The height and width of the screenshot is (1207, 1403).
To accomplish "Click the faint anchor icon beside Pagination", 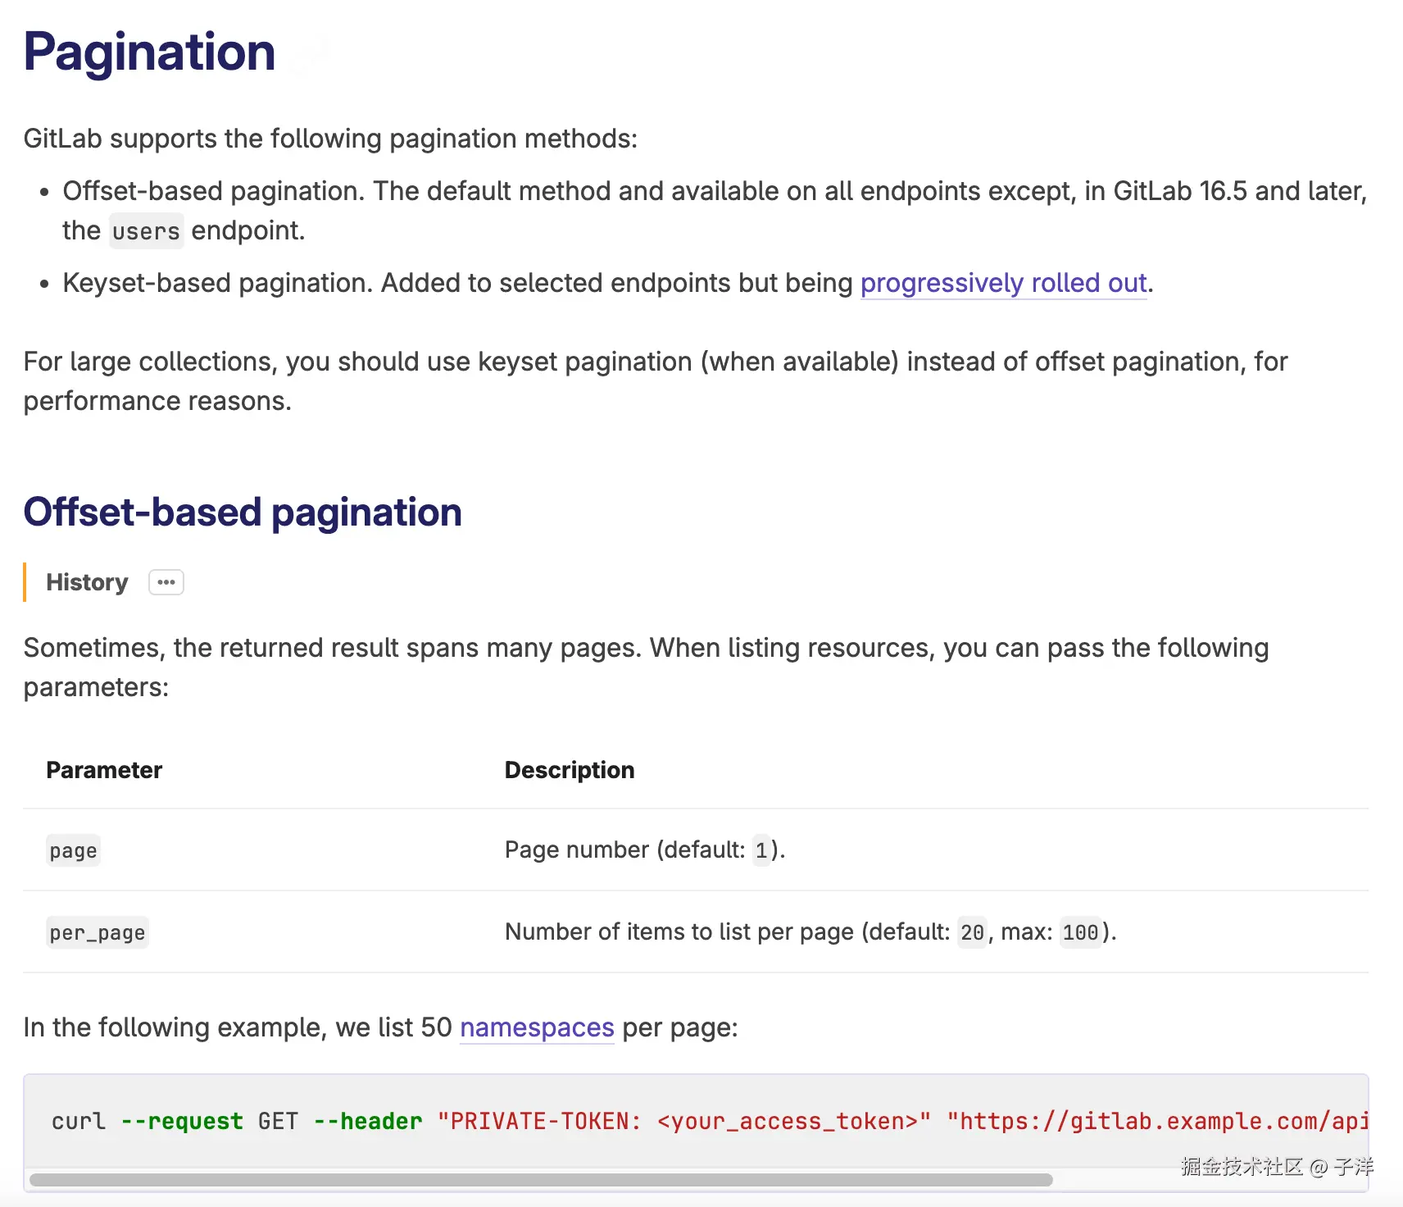I will click(311, 53).
